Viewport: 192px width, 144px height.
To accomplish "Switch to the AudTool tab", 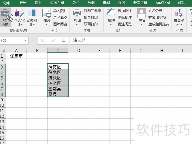I will (163, 3).
